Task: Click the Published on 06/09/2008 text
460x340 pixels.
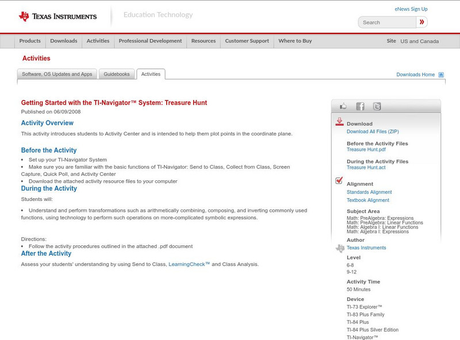Action: tap(51, 111)
